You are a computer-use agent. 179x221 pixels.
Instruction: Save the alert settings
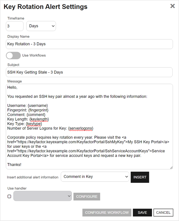tap(143, 213)
